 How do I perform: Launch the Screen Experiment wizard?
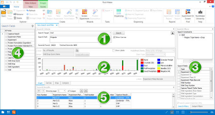point(84,15)
